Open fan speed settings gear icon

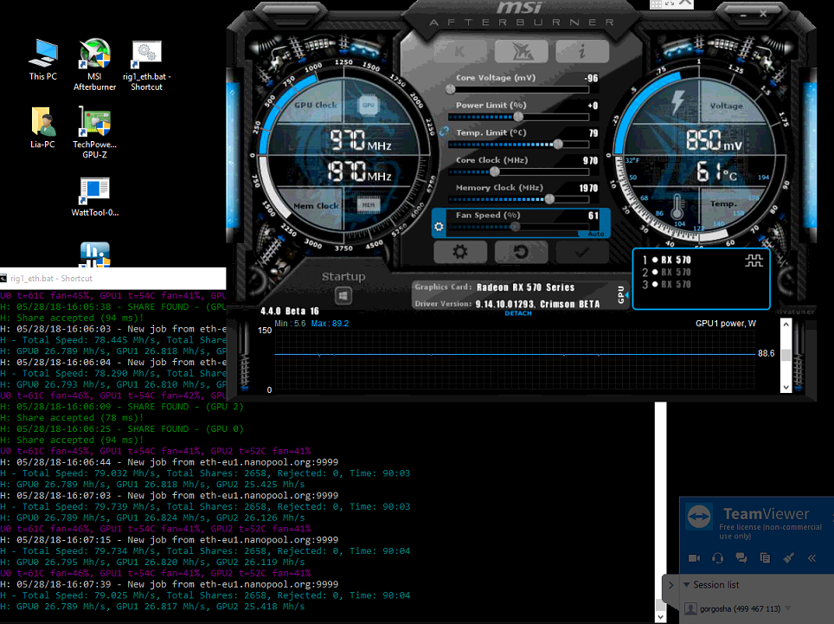pos(439,227)
